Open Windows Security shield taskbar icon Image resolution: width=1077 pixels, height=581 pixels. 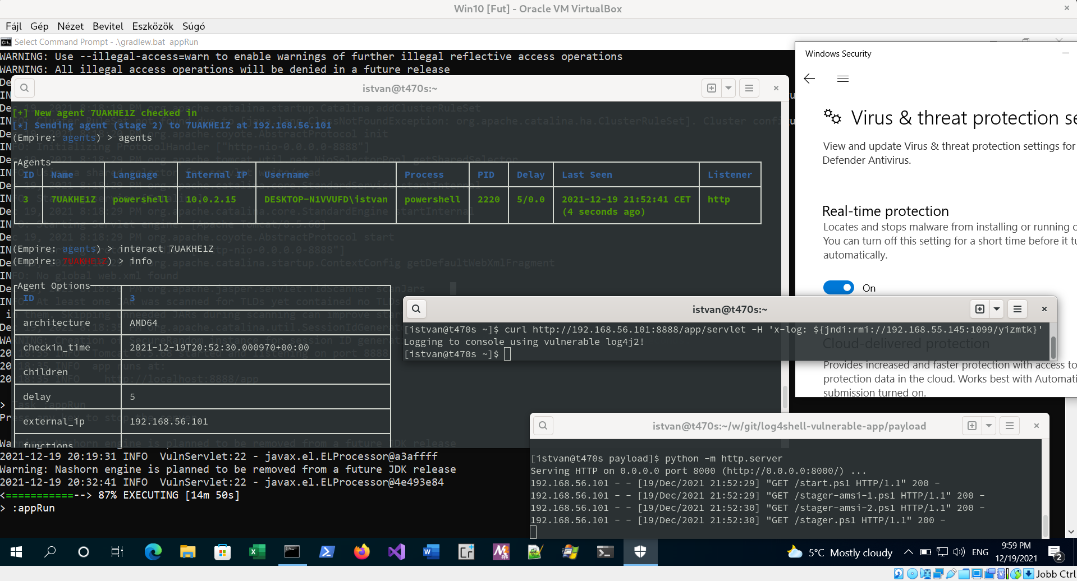click(x=640, y=552)
